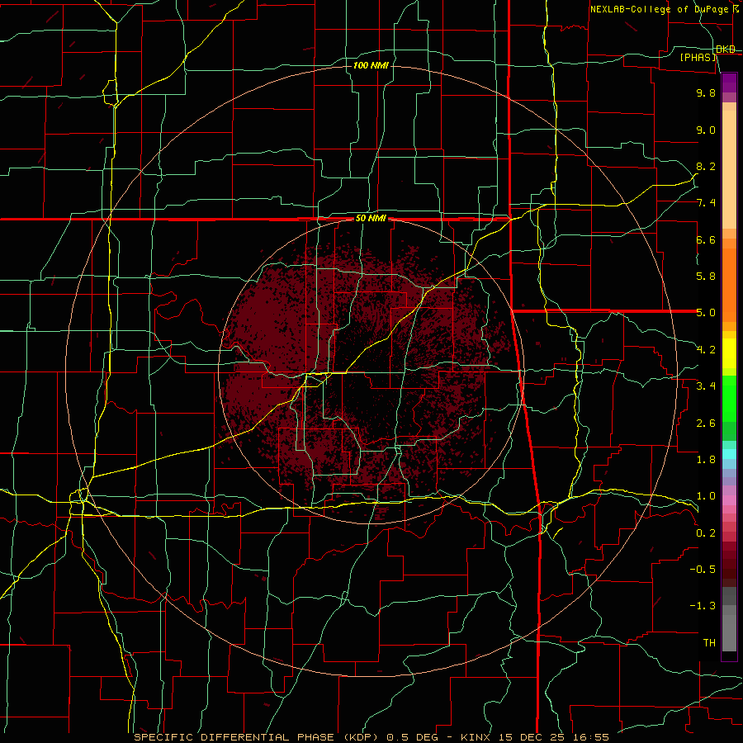The image size is (743, 743).
Task: Click the 1.8 color scale value
Action: pos(706,460)
